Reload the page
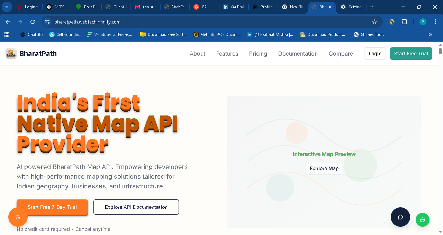Image resolution: width=443 pixels, height=235 pixels. pyautogui.click(x=33, y=22)
